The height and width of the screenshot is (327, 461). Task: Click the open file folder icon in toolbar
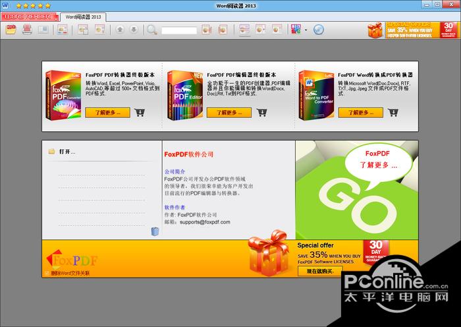point(11,30)
